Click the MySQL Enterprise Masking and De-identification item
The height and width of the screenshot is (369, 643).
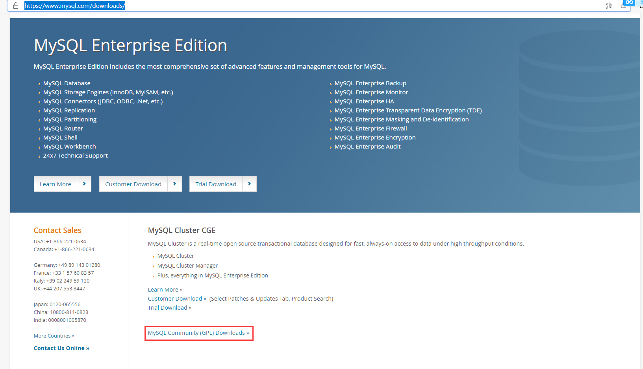[402, 119]
